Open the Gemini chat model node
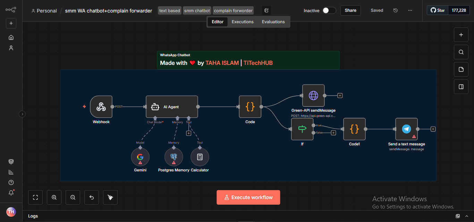The image size is (474, 222). tap(140, 157)
